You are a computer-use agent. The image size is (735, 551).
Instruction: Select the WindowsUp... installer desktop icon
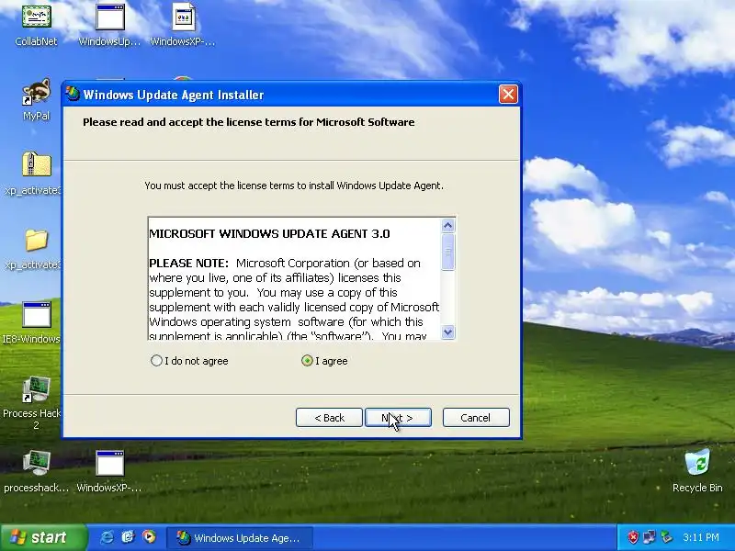(109, 26)
